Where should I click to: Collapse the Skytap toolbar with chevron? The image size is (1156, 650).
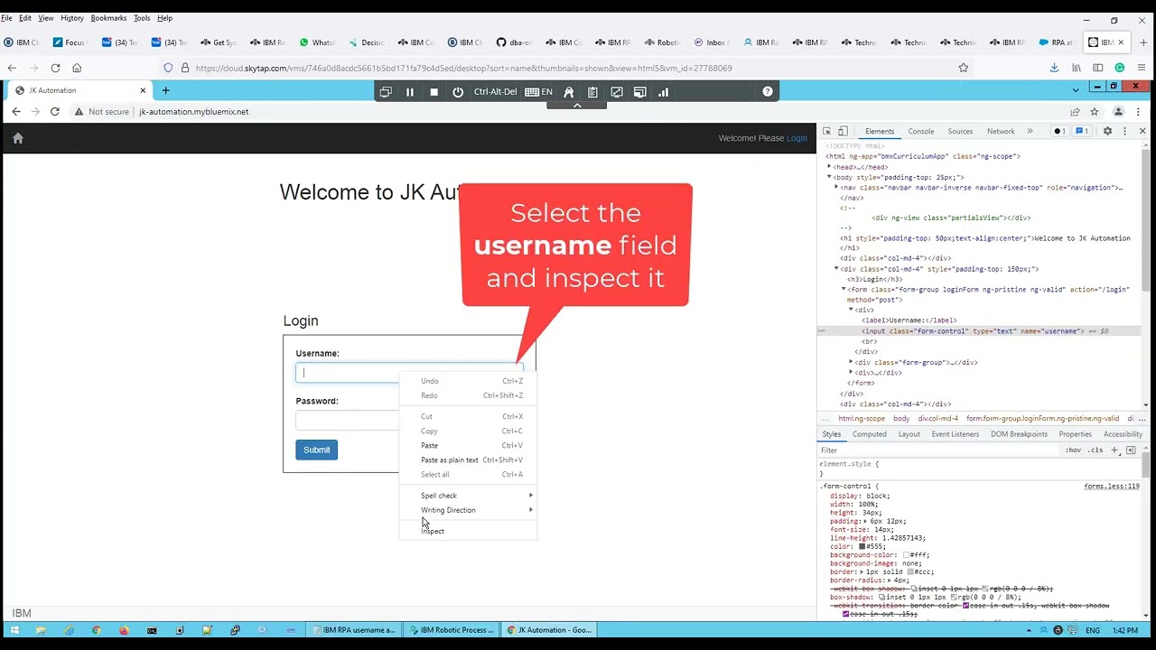(577, 106)
